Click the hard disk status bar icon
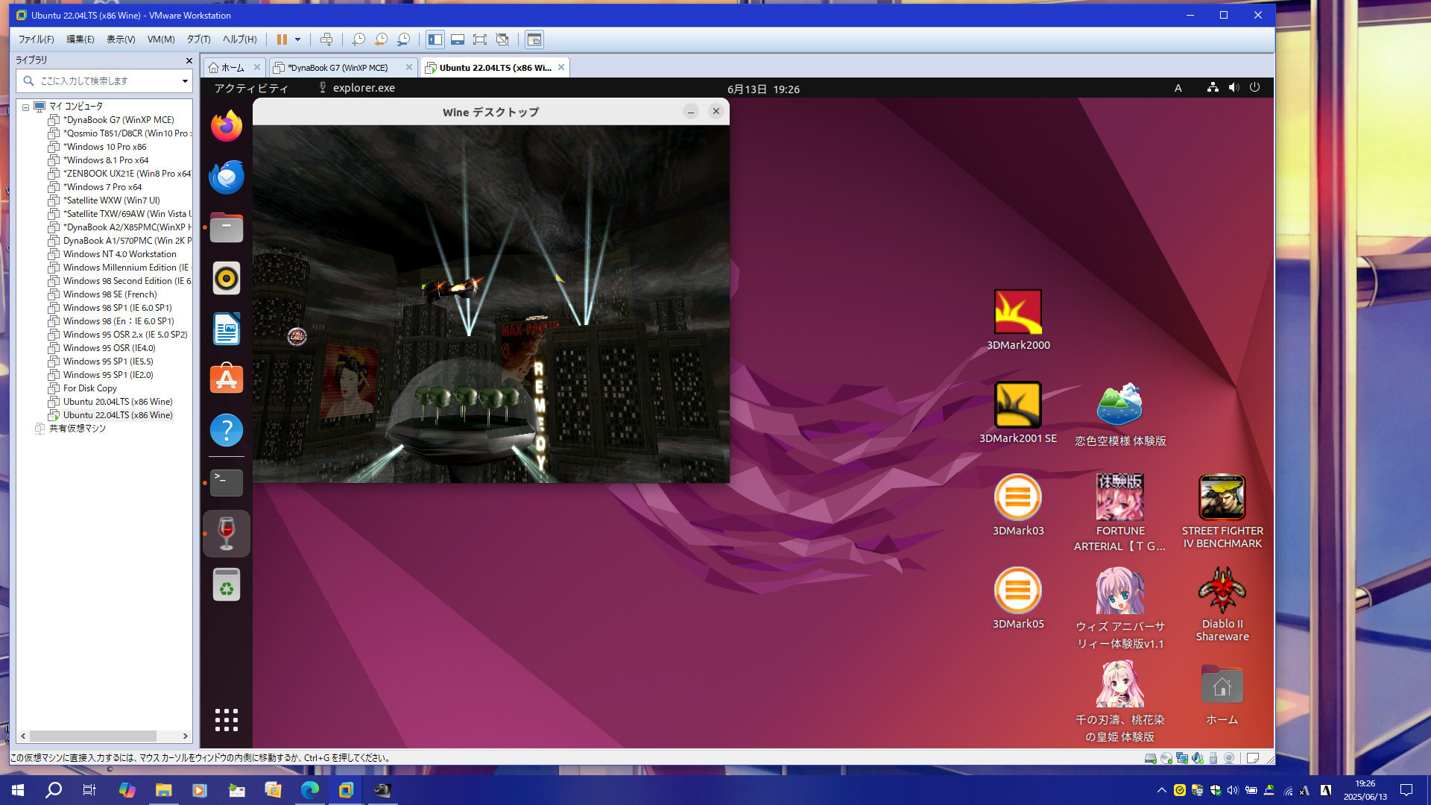 click(1150, 758)
